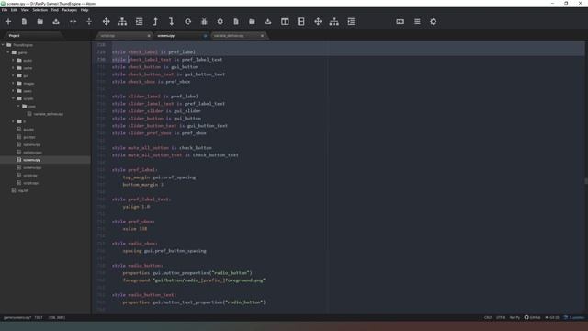Click the two-column layout toolbar icon
Screen dimensions: 588x331
[285, 22]
